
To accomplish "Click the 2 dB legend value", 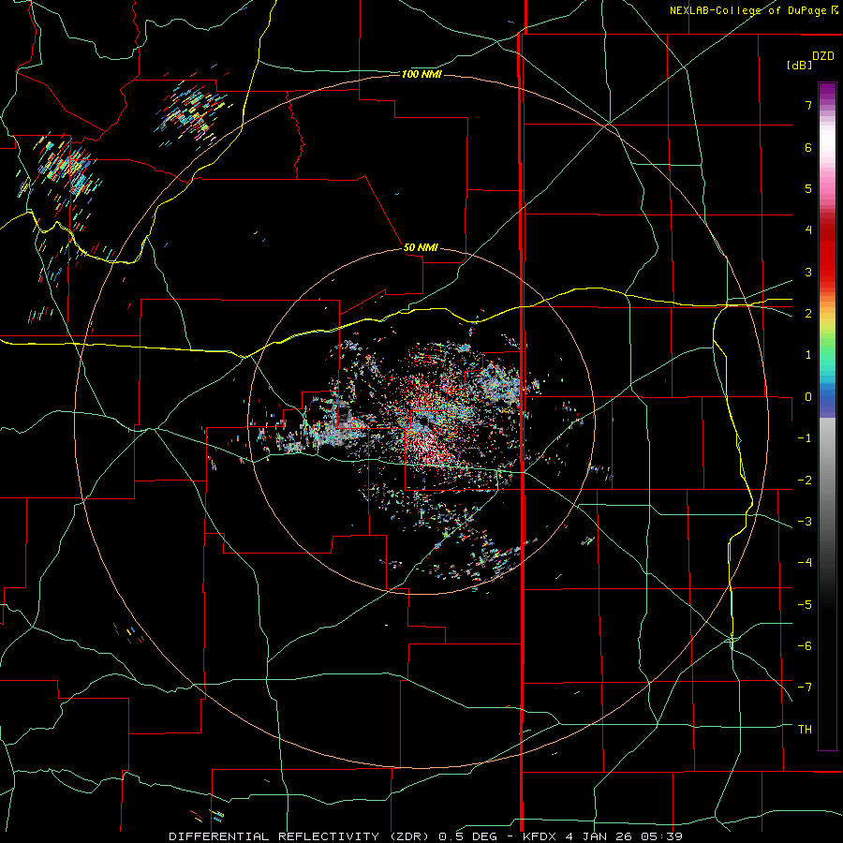I will 808,314.
